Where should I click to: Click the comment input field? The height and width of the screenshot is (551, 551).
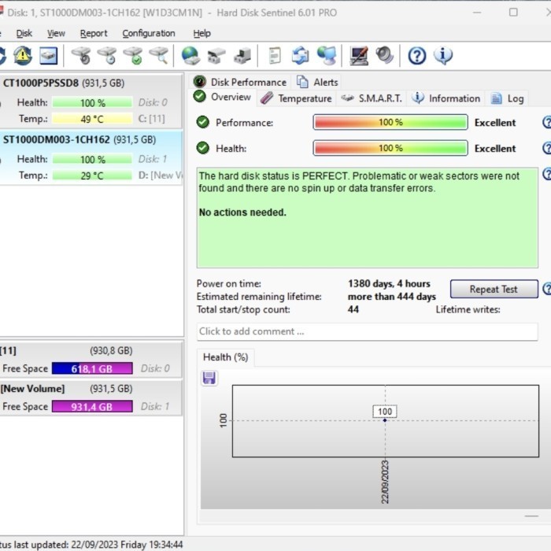(x=367, y=331)
